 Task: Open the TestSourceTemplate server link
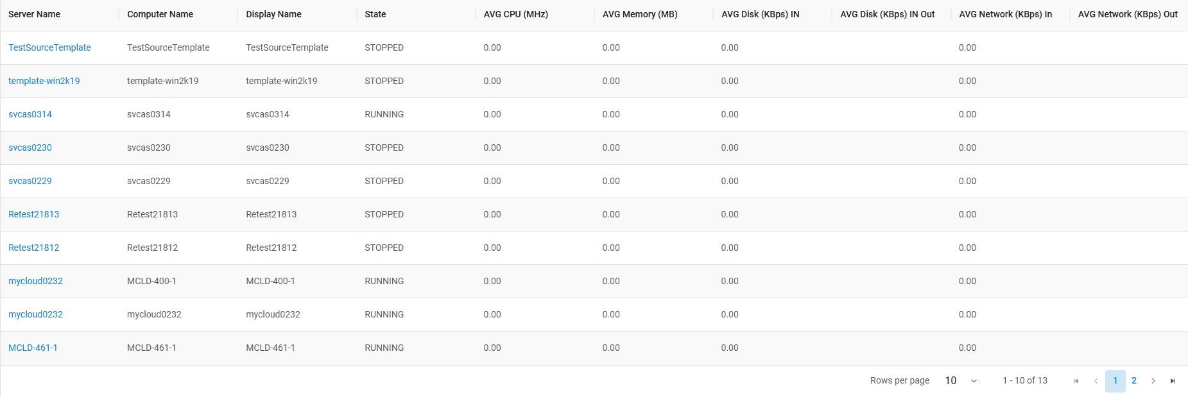(x=49, y=47)
